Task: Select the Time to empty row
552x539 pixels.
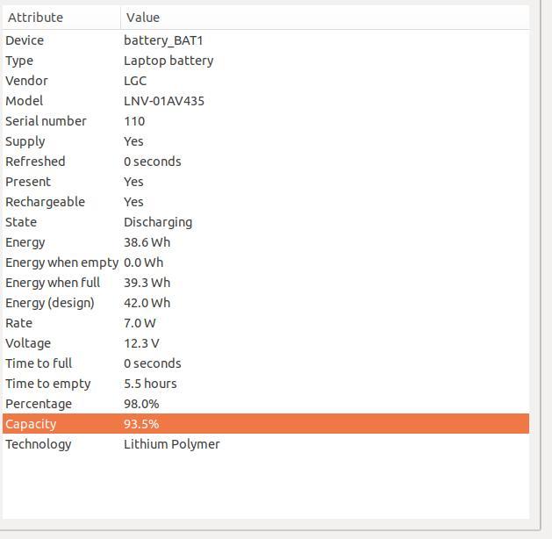Action: point(266,384)
